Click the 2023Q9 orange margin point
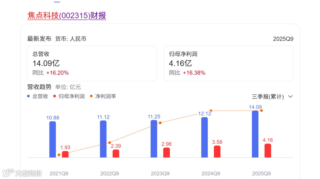320x179 pixels. coord(160,123)
